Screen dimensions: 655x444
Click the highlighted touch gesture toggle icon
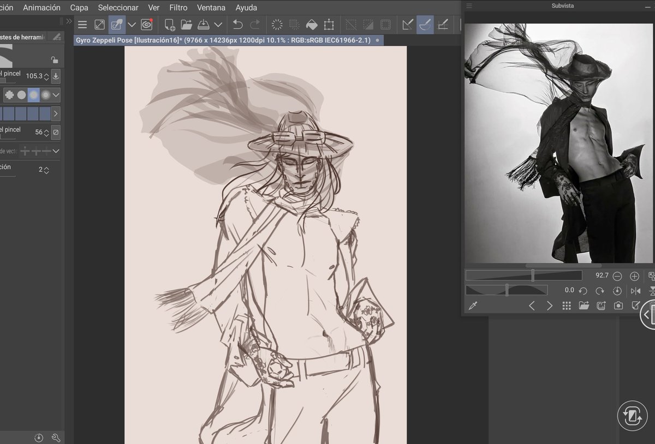117,25
